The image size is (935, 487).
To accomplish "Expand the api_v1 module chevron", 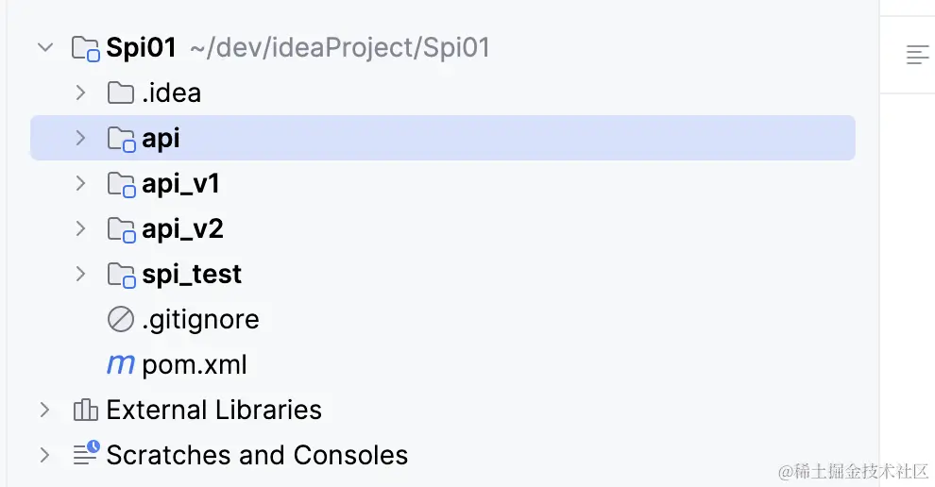I will click(81, 184).
